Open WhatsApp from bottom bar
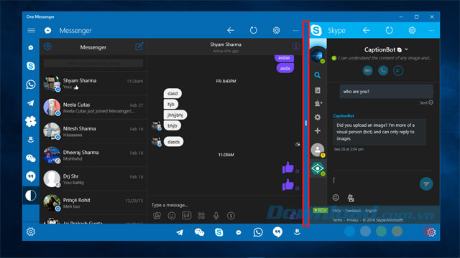This screenshot has height=258, width=460. (x=258, y=232)
